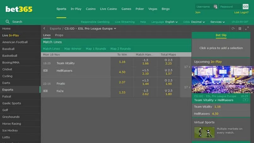Click the stream icon in the upcoming In-Play card
This screenshot has height=143, width=254.
(245, 100)
